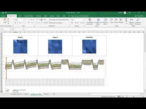Adjust the zoom slider in status bar
Viewport: 146px width, 109px height.
(134, 97)
